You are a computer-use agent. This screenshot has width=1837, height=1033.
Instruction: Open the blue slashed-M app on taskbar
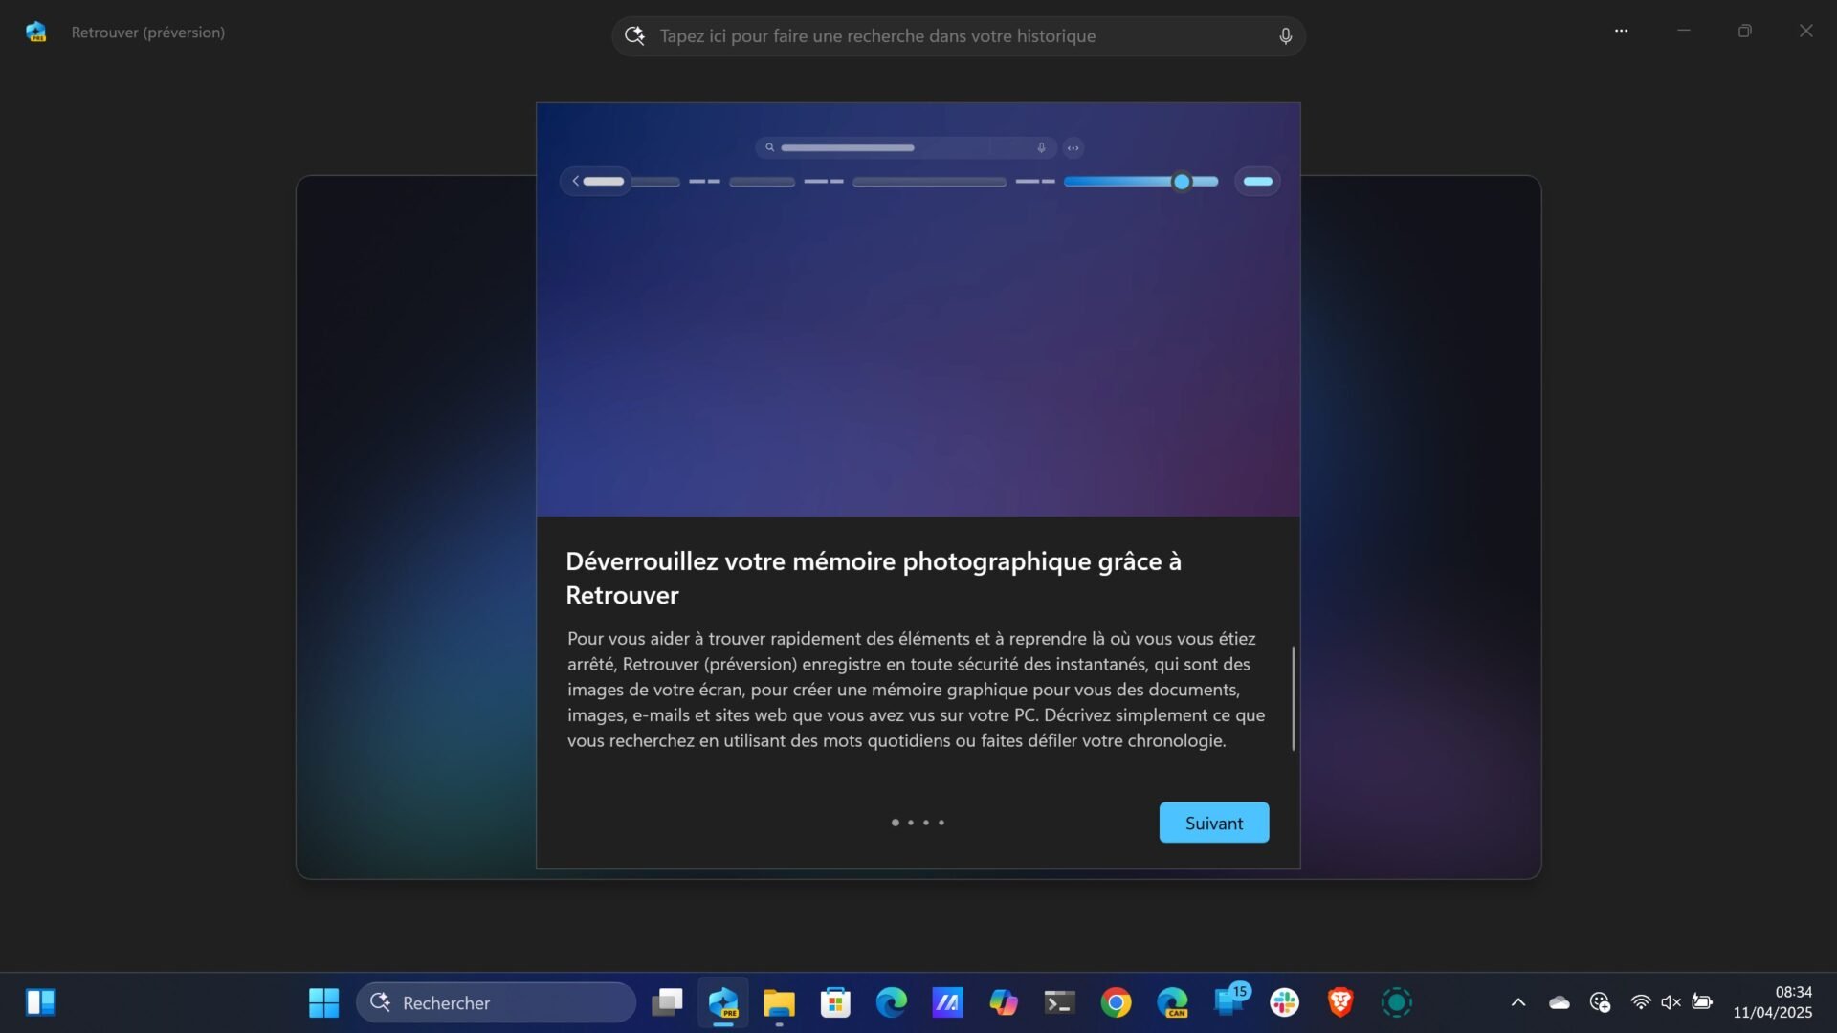click(947, 1002)
